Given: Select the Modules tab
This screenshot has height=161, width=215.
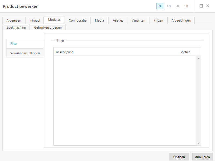Looking at the screenshot, I should pos(54,20).
